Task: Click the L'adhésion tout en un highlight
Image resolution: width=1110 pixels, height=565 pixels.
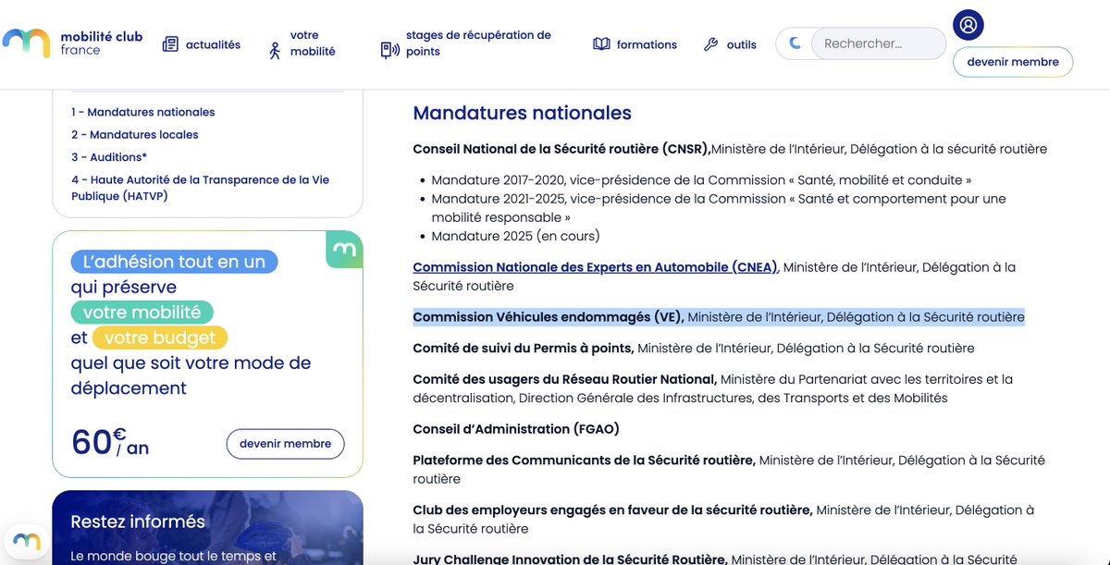Action: pos(175,262)
